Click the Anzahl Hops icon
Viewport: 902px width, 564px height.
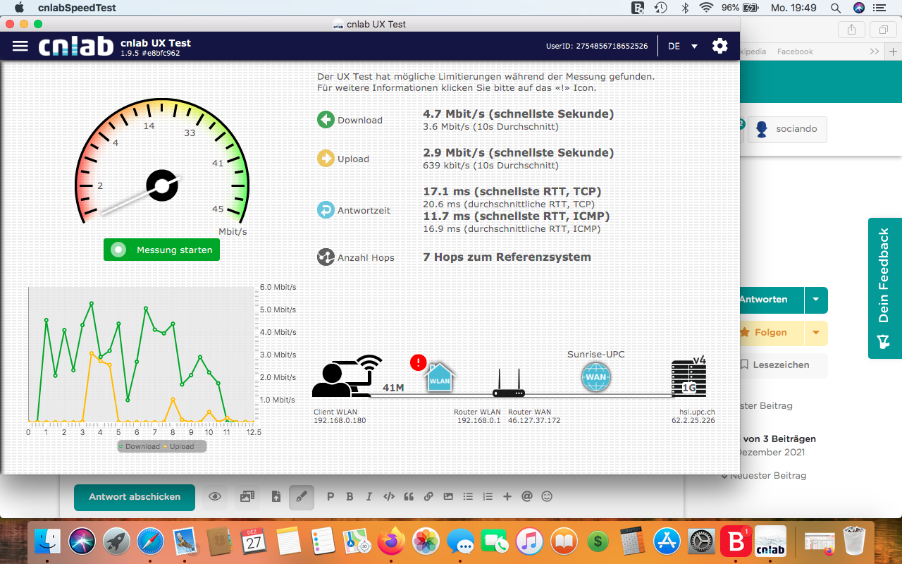(326, 257)
